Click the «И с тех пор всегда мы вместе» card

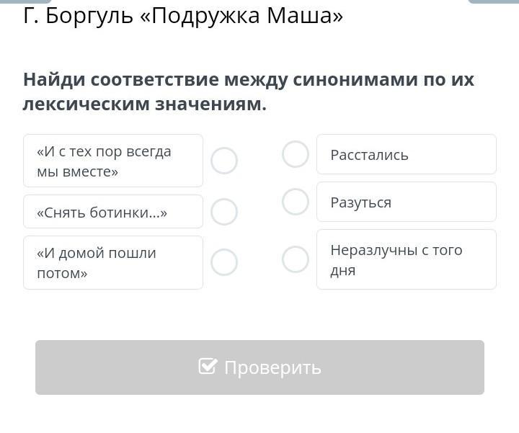click(113, 161)
